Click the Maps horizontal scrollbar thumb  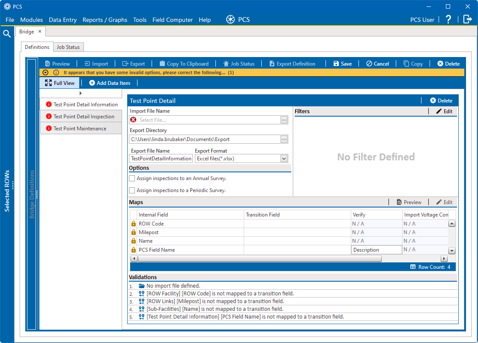(260, 259)
